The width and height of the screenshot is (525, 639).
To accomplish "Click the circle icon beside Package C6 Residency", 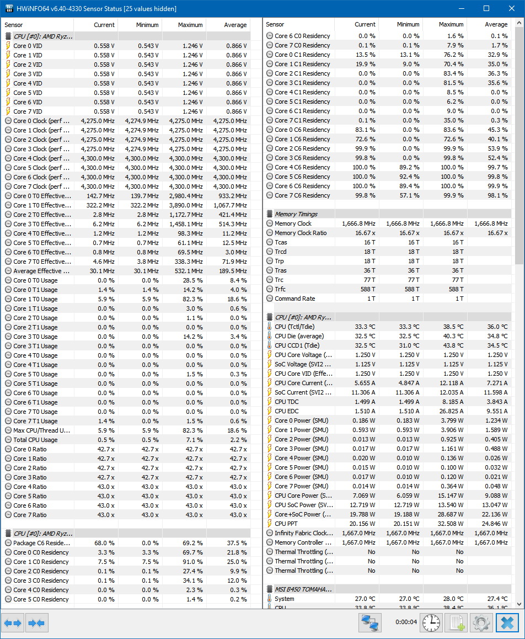I will 8,543.
